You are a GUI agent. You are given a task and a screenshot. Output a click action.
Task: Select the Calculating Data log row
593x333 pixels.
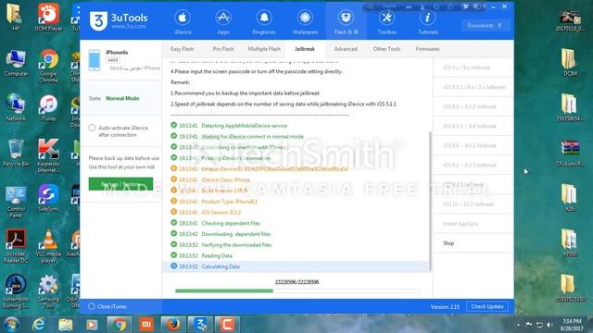tap(296, 266)
